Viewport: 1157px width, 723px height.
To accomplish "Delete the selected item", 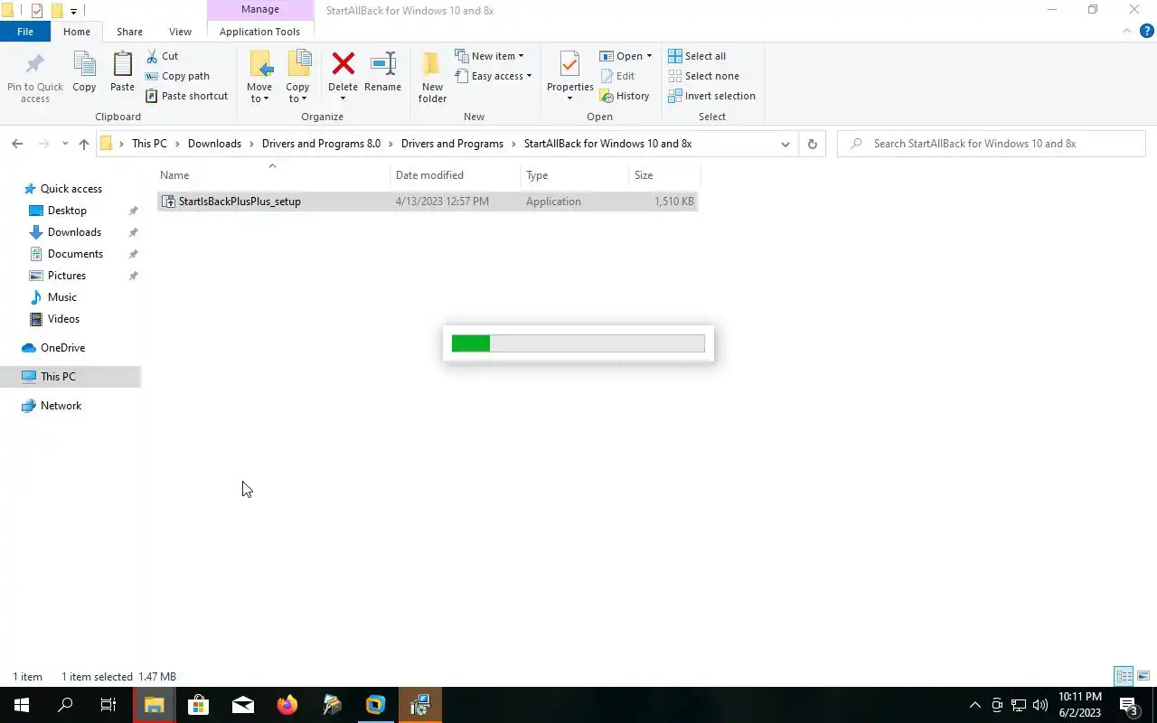I will click(343, 76).
